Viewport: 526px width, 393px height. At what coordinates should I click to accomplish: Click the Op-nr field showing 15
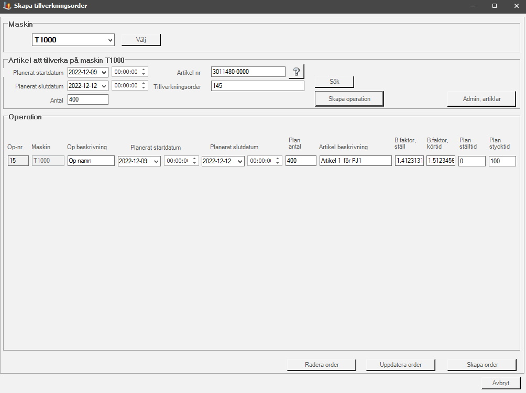click(x=18, y=161)
